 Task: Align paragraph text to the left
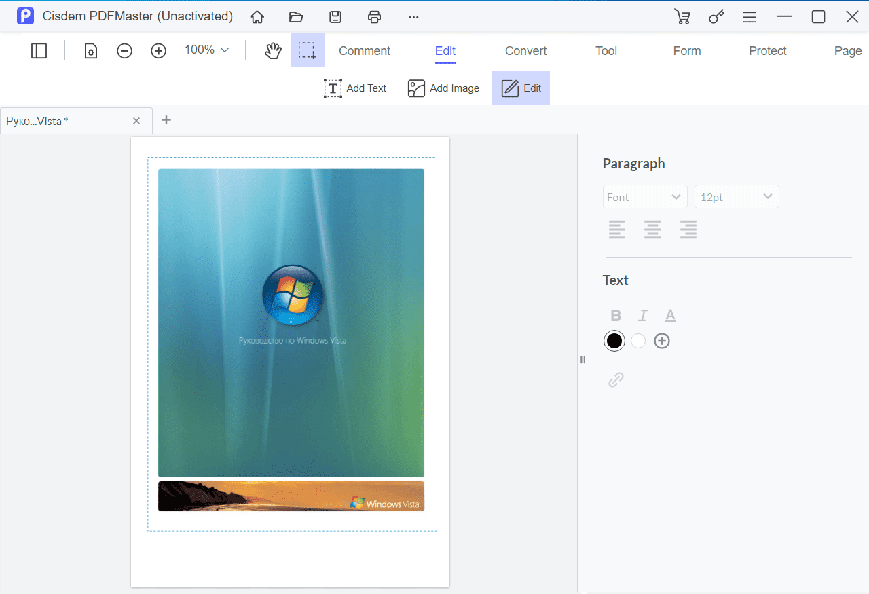(617, 229)
